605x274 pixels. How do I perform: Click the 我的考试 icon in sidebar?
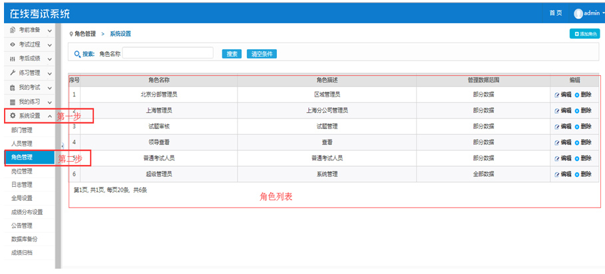[13, 88]
